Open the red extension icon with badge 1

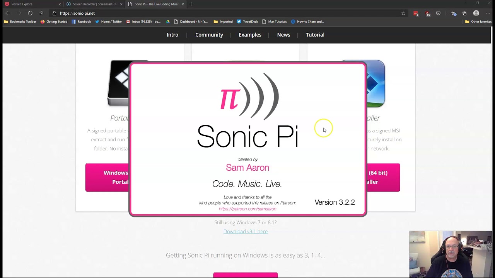pos(416,13)
